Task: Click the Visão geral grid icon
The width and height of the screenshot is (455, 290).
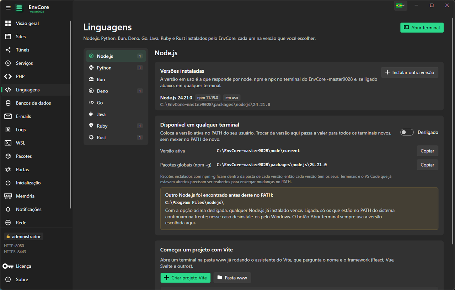Action: [8, 23]
